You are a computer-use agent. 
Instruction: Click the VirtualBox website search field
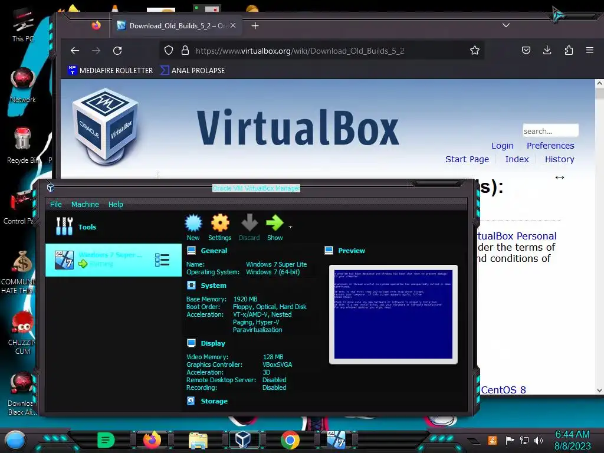[550, 131]
